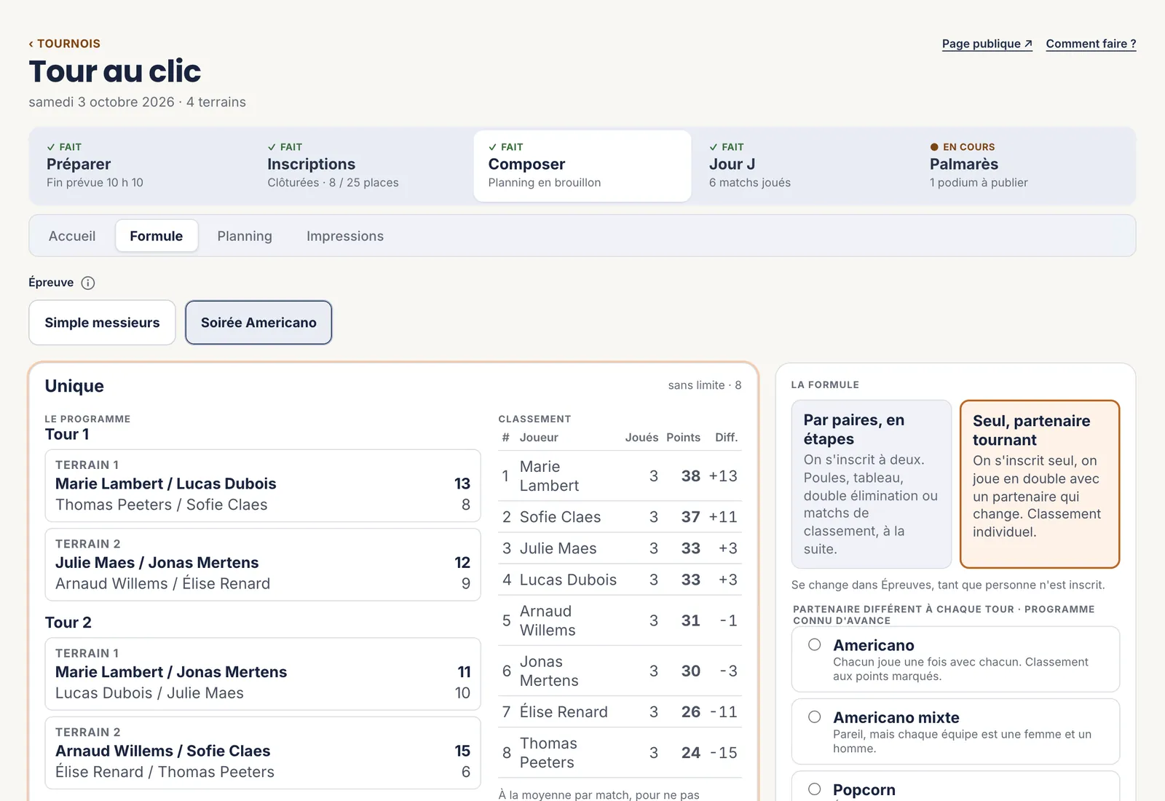Viewport: 1165px width, 801px height.
Task: Click the Marie Lambert / Jonas Mertens match
Action: (263, 674)
